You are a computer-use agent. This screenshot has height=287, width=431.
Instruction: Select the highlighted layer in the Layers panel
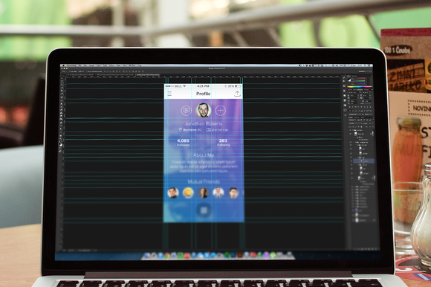363,161
